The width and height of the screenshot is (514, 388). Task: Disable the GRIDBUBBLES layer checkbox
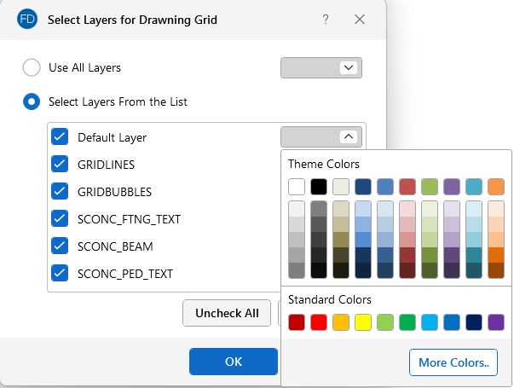[x=60, y=191]
